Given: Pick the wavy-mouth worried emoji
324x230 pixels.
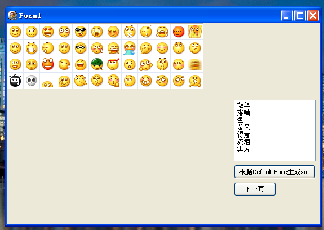Looking at the screenshot, I should click(32, 32).
